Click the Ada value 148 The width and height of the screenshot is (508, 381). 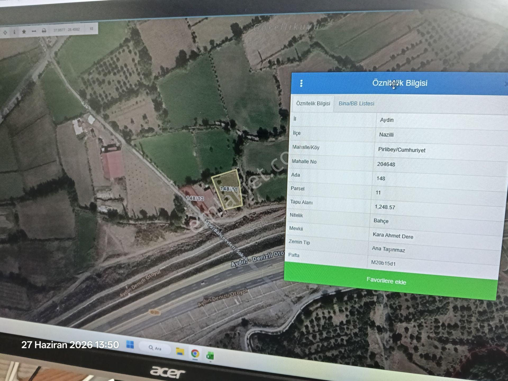click(x=381, y=179)
